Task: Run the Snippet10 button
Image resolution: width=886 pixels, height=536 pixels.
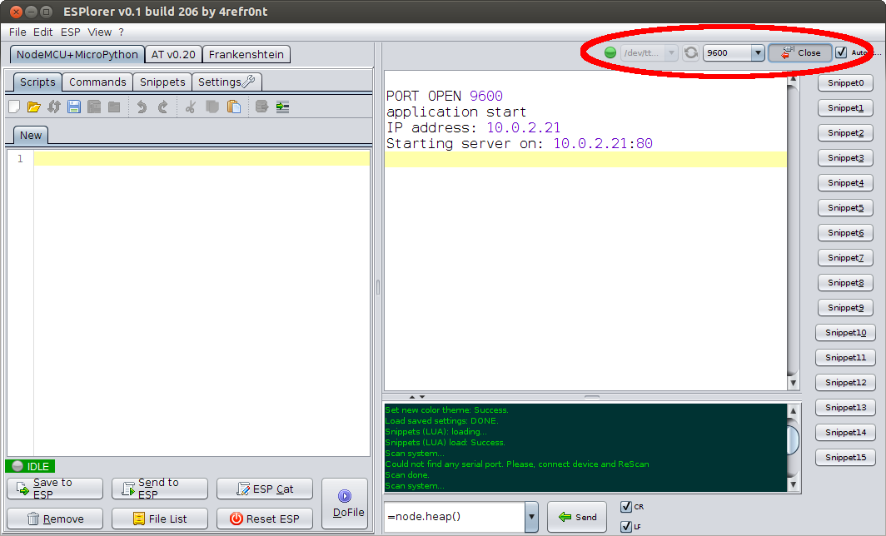Action: [845, 333]
